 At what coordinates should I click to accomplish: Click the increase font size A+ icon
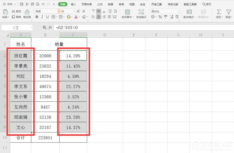click(79, 11)
